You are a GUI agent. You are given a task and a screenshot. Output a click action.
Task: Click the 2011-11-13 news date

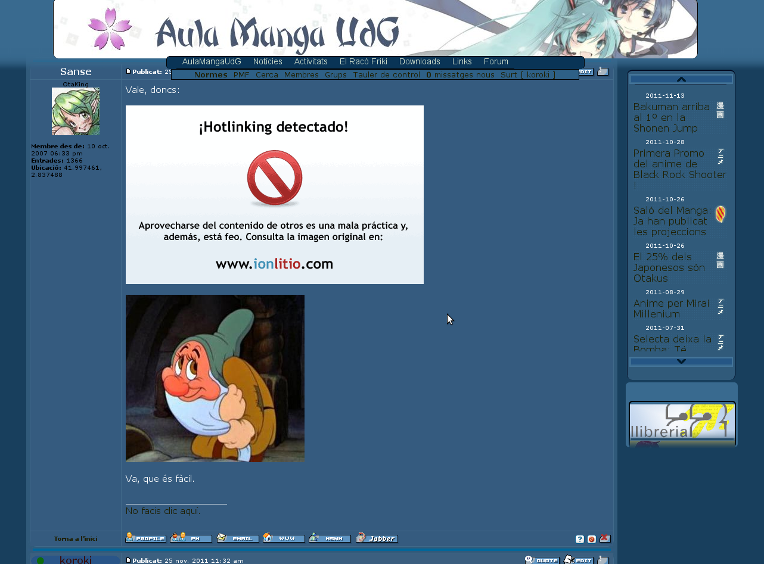point(665,95)
